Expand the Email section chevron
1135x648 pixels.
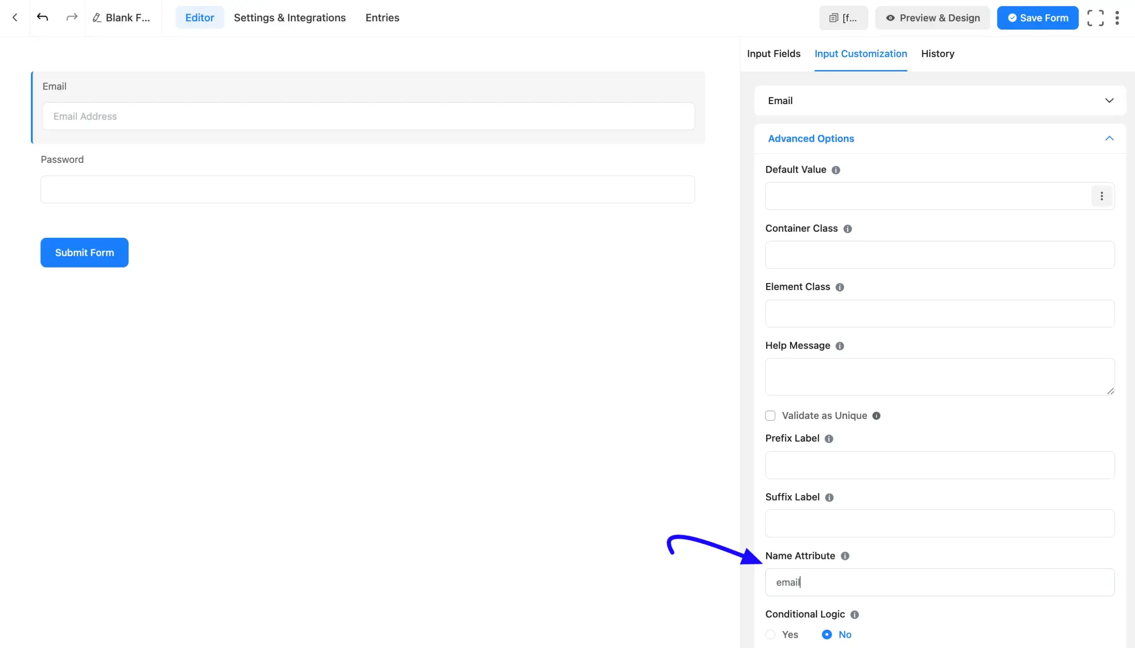coord(1109,101)
